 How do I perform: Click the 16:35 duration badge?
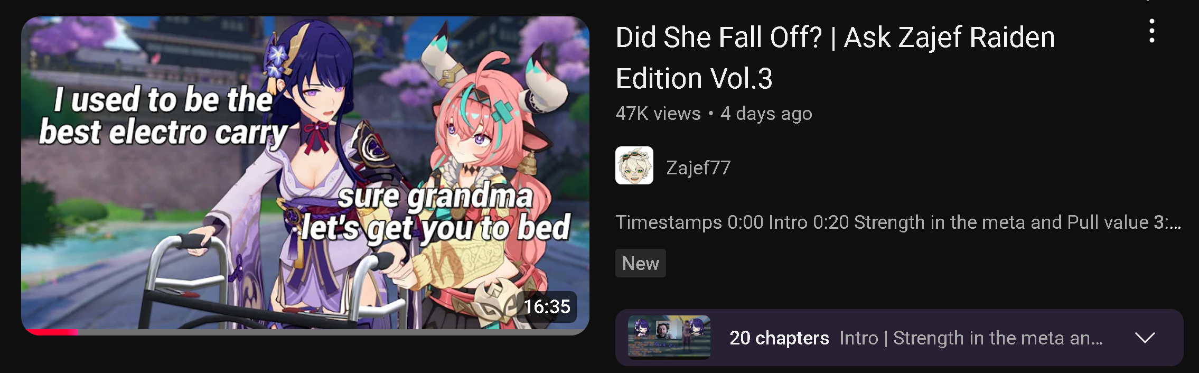pyautogui.click(x=547, y=306)
